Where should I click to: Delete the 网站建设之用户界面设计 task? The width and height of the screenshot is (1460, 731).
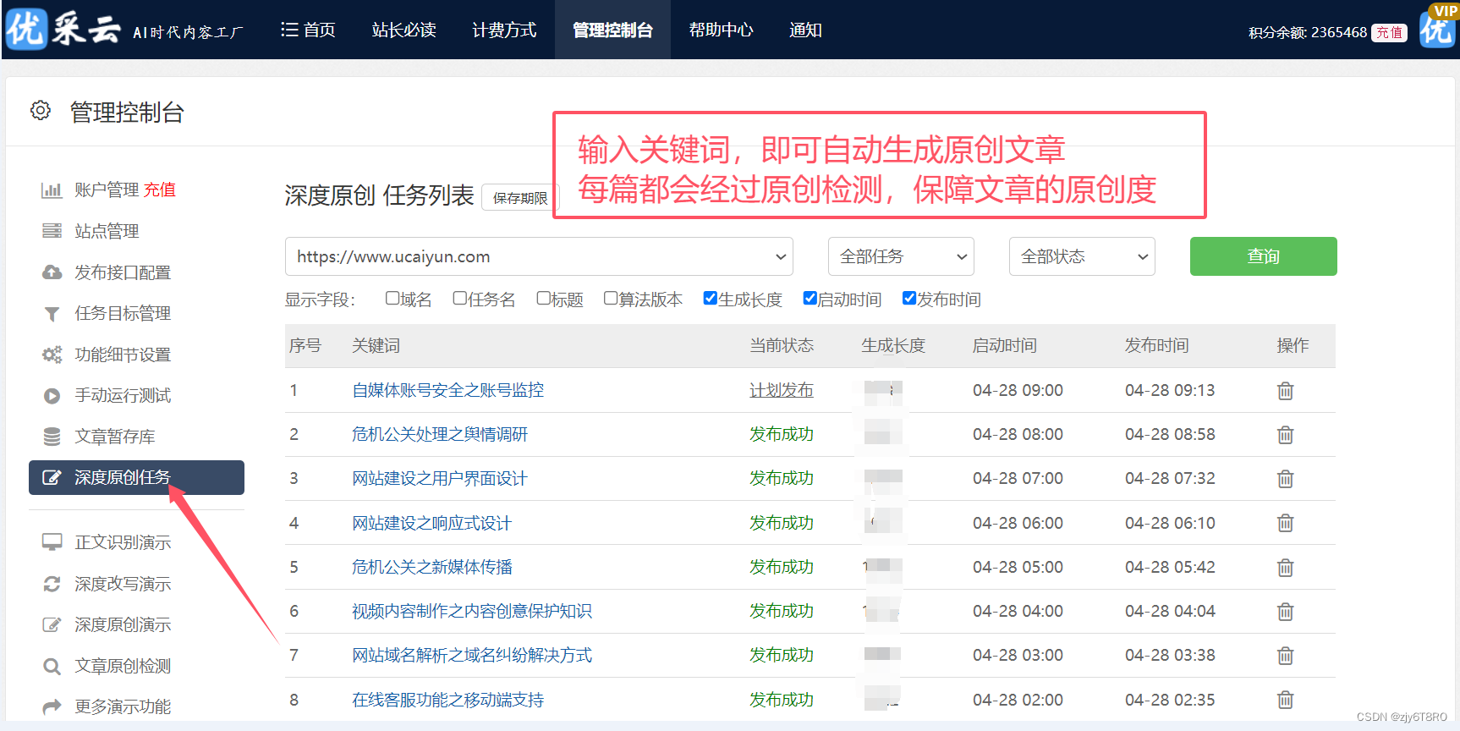pos(1285,479)
